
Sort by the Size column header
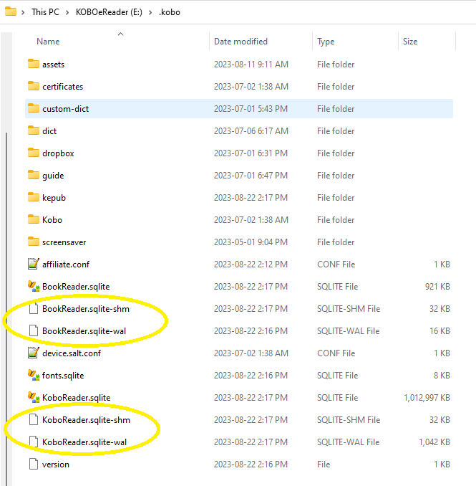tap(410, 42)
